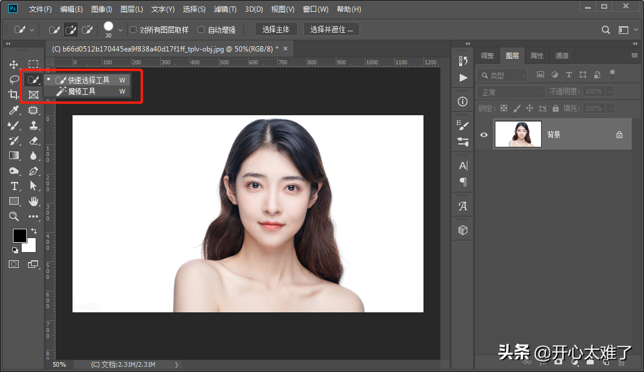This screenshot has height=372, width=644.
Task: Hide the 背景 layer with eye icon
Action: [x=484, y=135]
